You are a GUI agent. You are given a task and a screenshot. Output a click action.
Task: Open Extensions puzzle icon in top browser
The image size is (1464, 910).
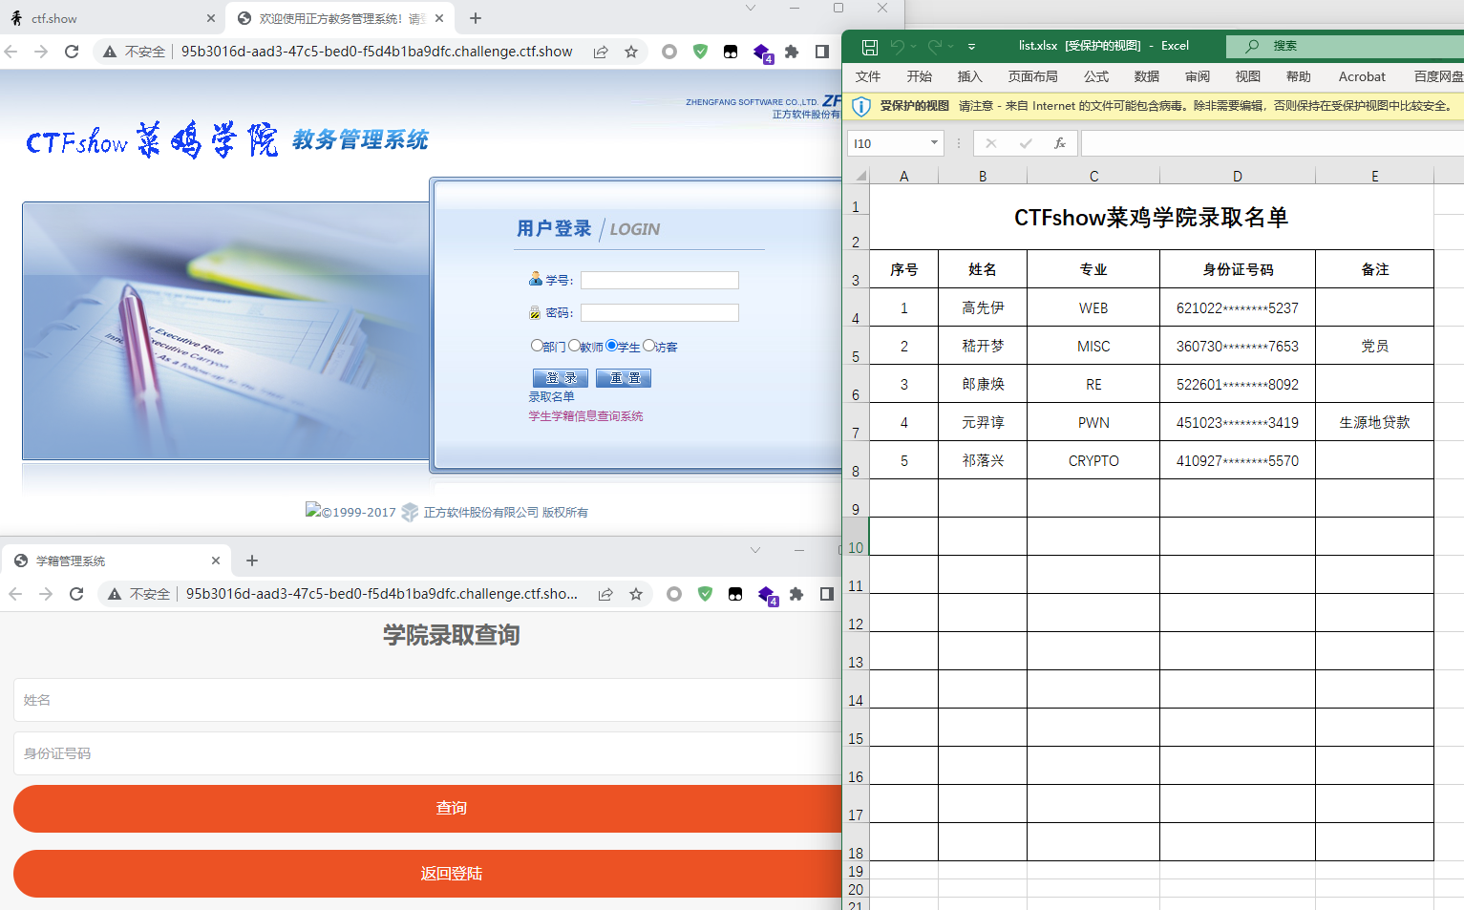(x=792, y=52)
